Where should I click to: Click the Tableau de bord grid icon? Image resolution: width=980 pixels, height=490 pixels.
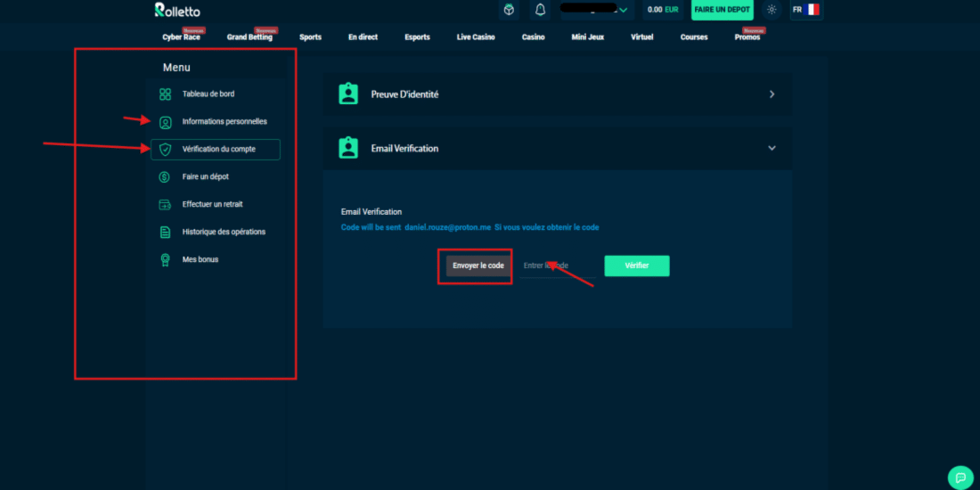[x=165, y=94]
